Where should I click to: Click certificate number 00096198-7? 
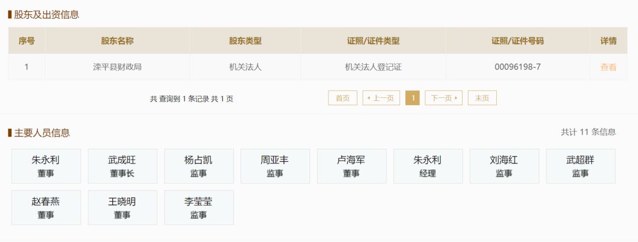coord(517,67)
